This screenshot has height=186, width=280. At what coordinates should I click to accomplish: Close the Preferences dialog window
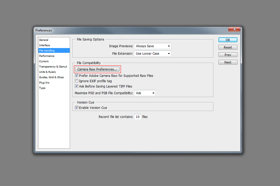234,29
